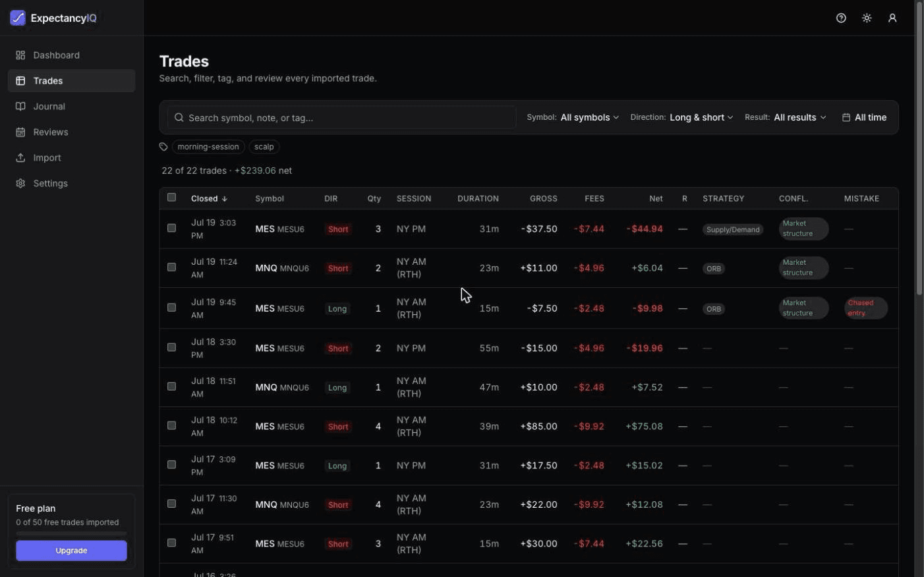Image resolution: width=924 pixels, height=577 pixels.
Task: Select the Jul 18 11:51 AM trade checkbox
Action: click(171, 387)
